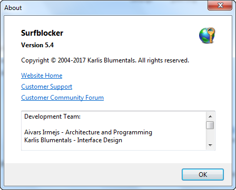Close the About dialog with the X button

click(220, 5)
